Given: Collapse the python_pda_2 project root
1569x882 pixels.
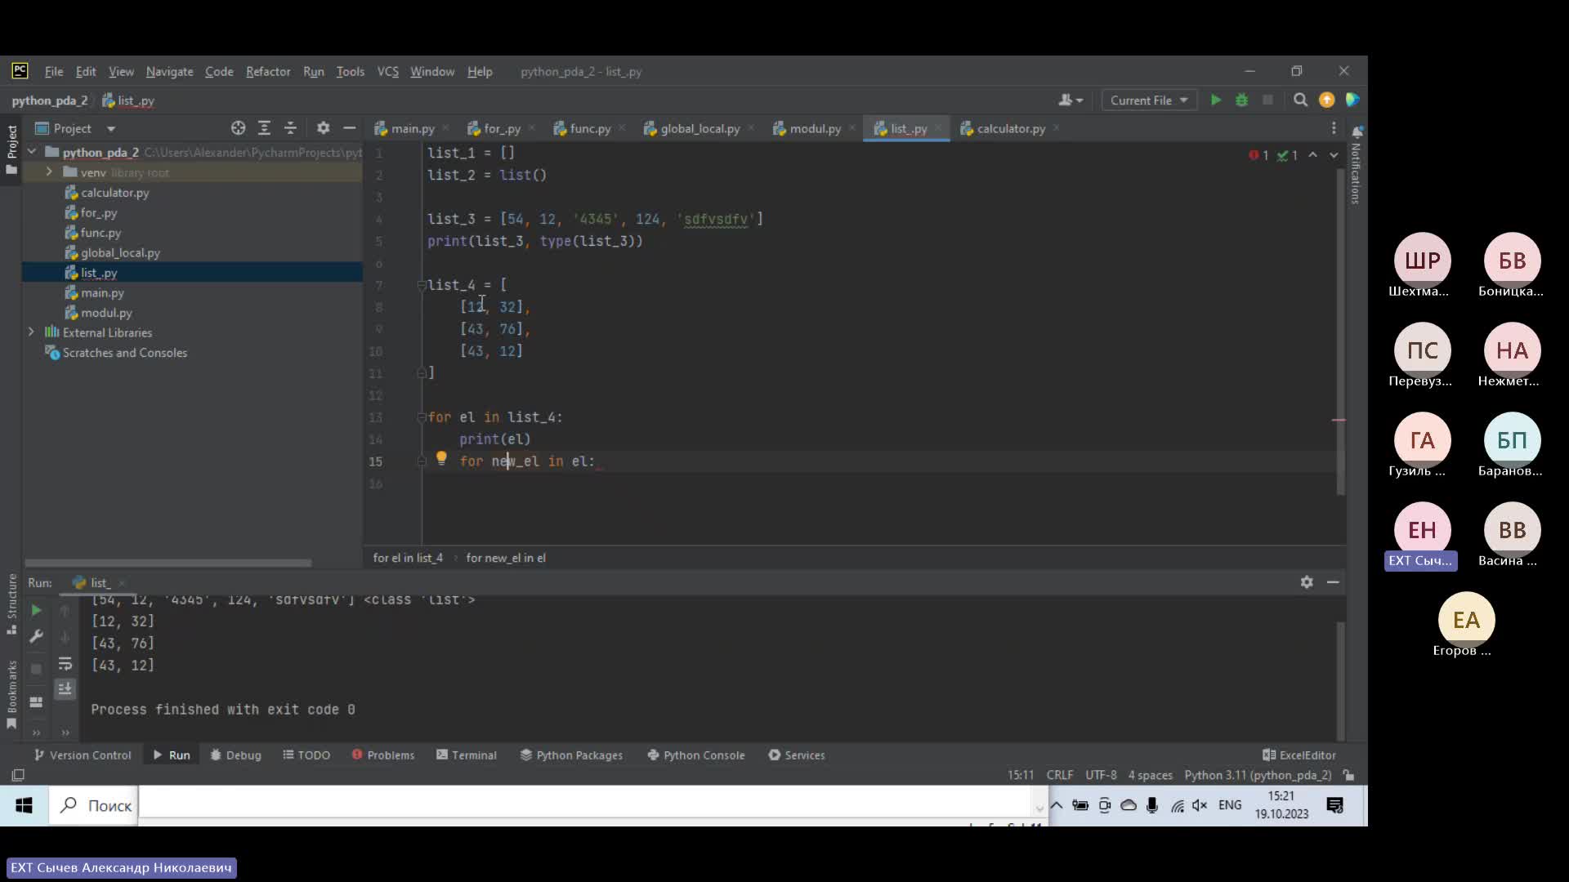Looking at the screenshot, I should [x=32, y=152].
